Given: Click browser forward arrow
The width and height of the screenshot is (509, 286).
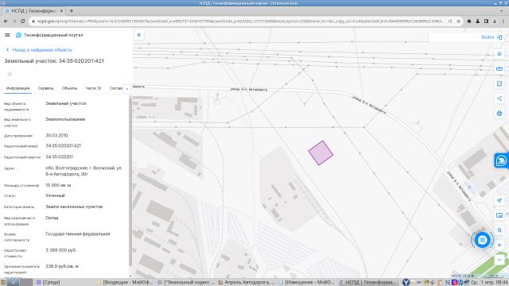Looking at the screenshot, I should 14,21.
